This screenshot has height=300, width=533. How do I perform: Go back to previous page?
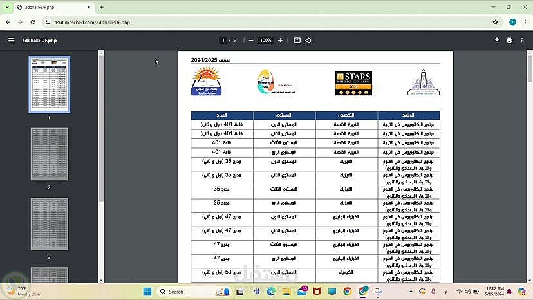8,23
